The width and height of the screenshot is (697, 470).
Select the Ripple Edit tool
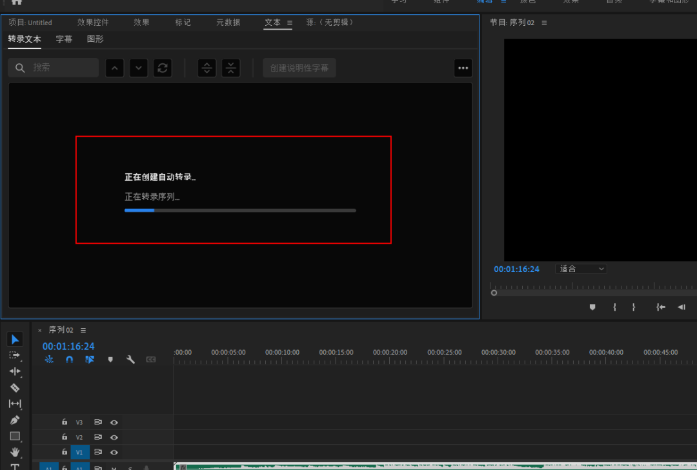[x=15, y=371]
